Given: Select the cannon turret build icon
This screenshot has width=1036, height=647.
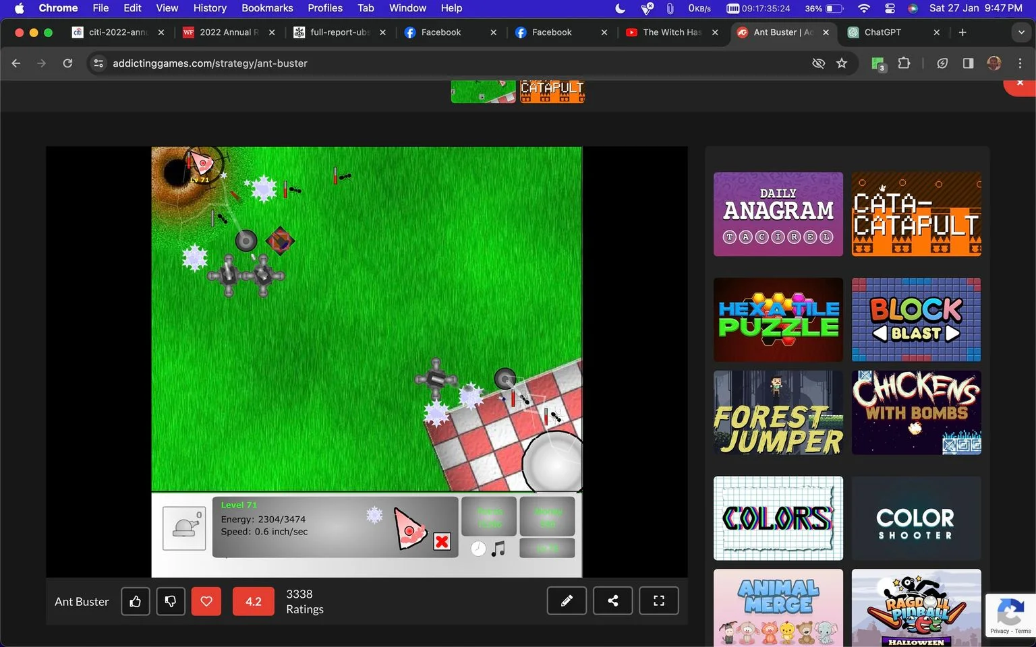Looking at the screenshot, I should tap(184, 528).
